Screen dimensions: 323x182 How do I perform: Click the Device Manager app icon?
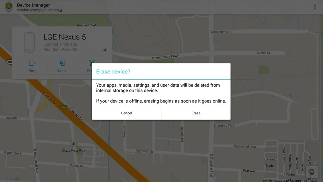(x=9, y=6)
